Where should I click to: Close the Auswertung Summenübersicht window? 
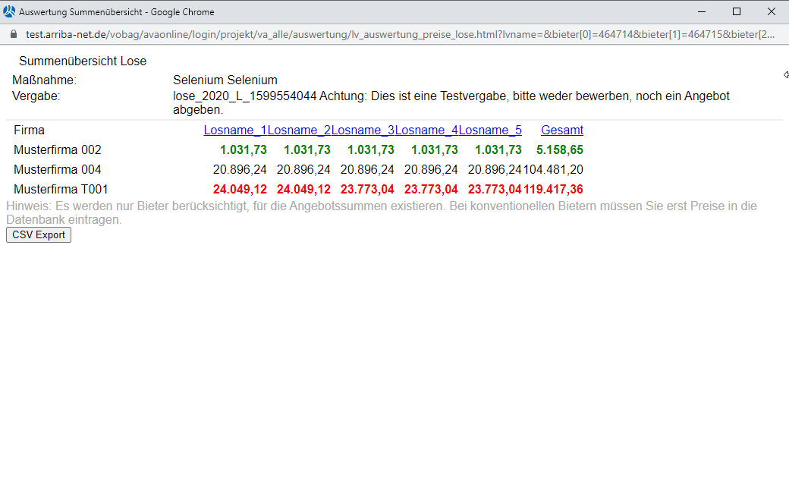click(771, 11)
